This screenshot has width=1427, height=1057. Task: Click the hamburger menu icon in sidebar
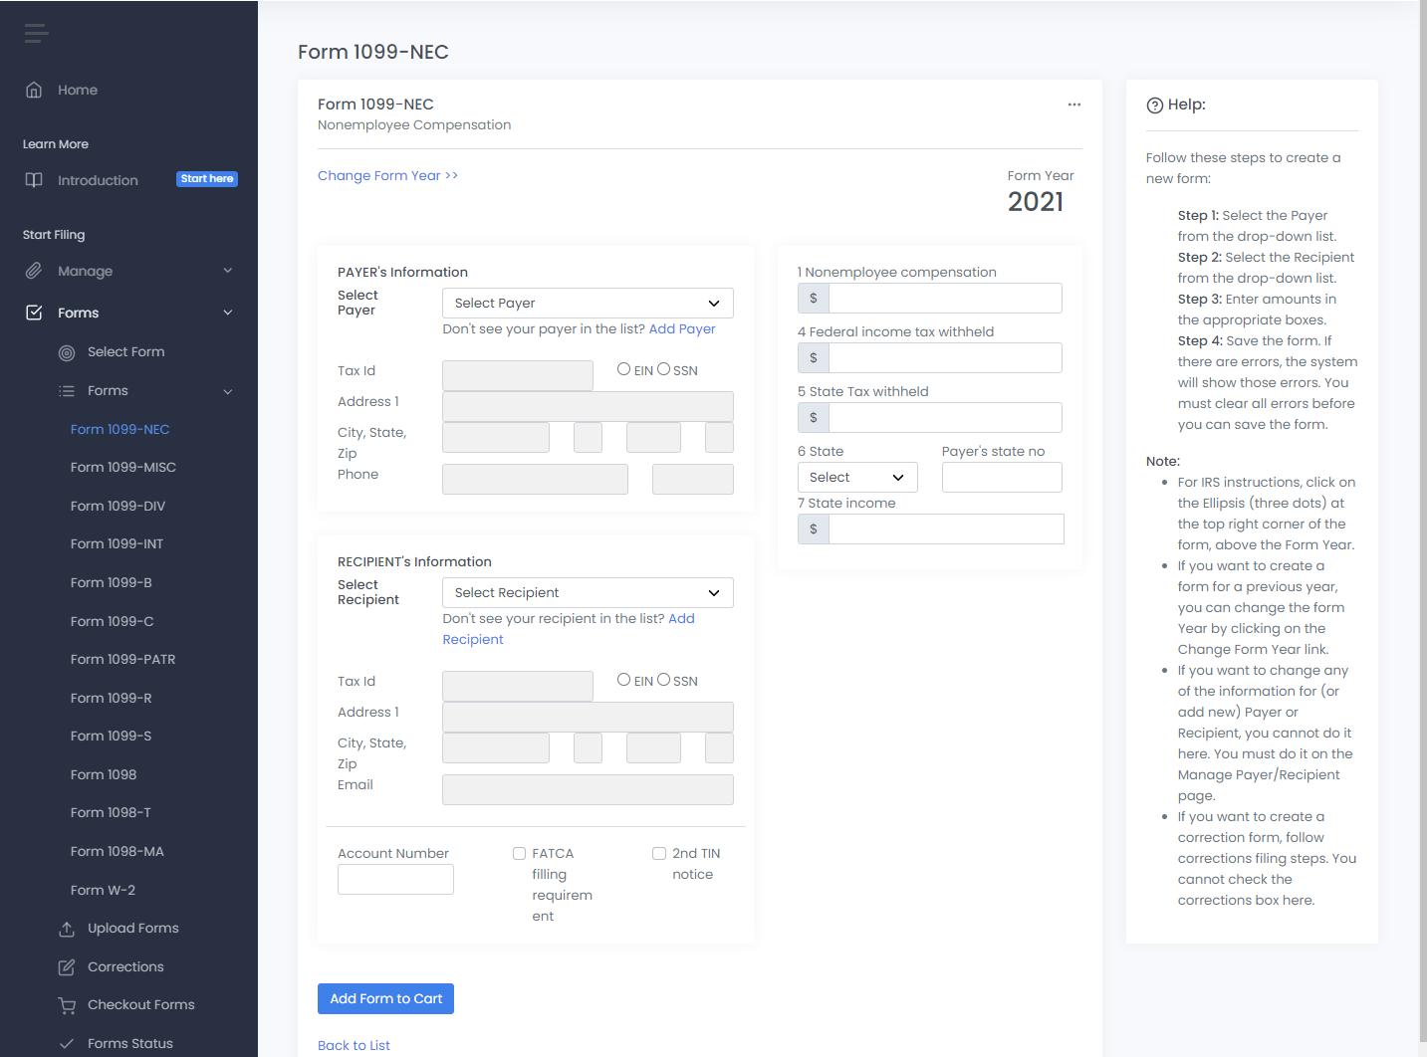[36, 34]
